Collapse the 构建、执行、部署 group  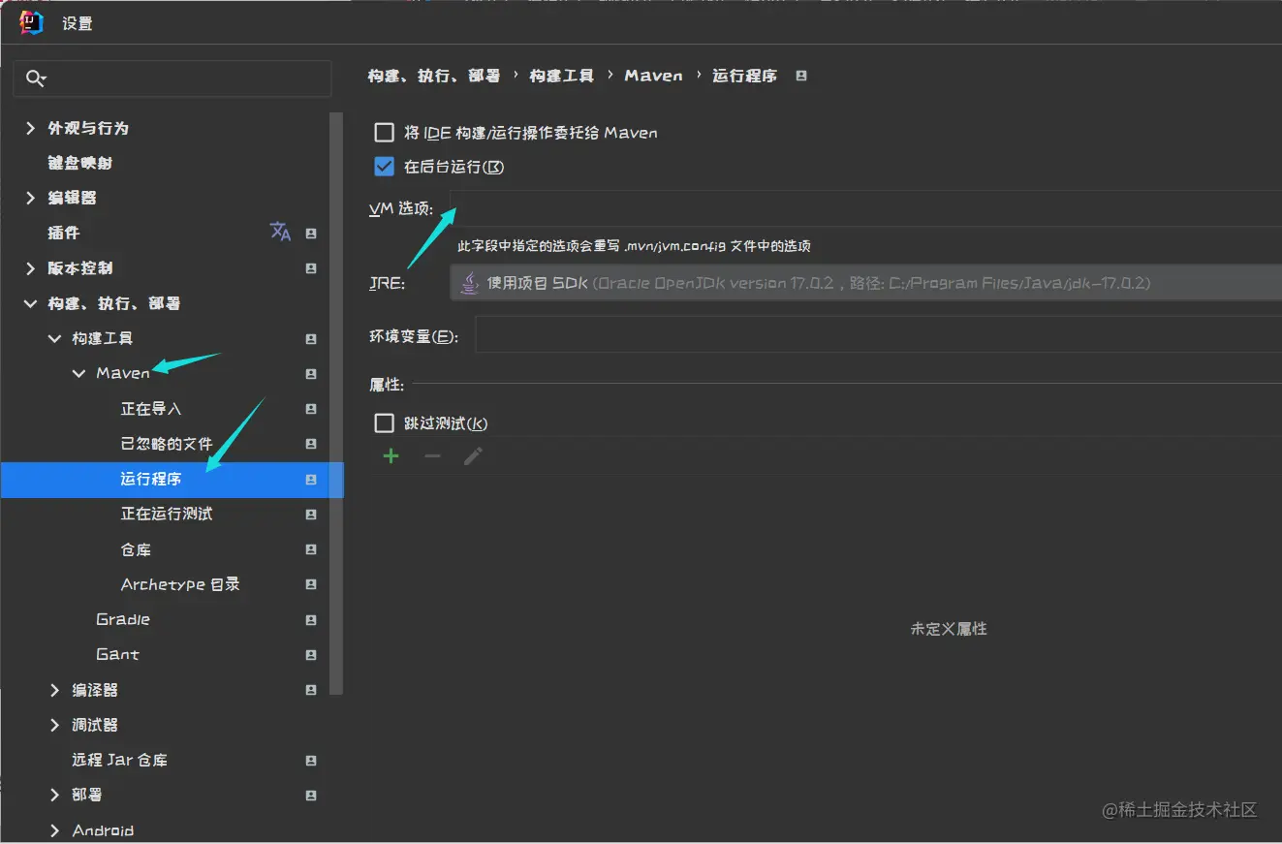tap(31, 303)
